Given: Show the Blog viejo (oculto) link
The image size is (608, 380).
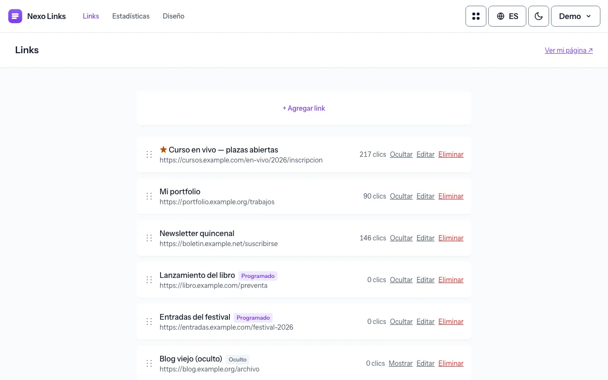Looking at the screenshot, I should [400, 363].
